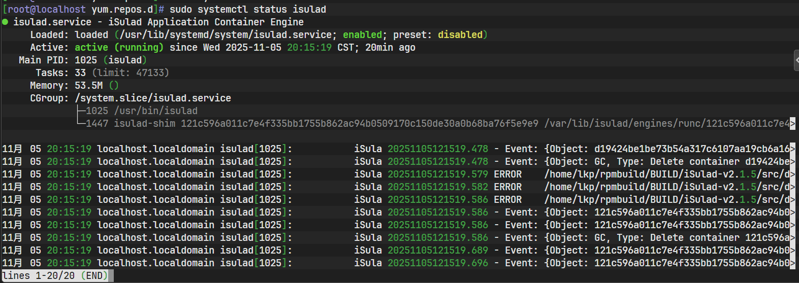Click the '/system.slice/isulad.service' CGroup path
The width and height of the screenshot is (799, 283).
153,98
